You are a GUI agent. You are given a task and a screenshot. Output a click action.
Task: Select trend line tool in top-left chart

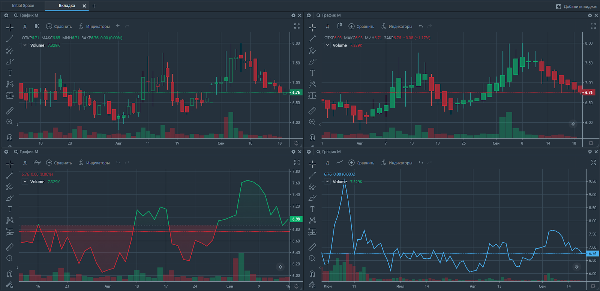point(10,39)
